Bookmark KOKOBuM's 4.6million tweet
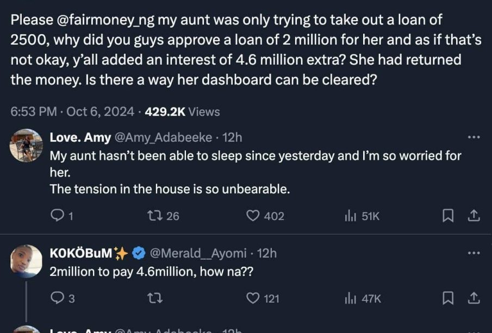The height and width of the screenshot is (333, 492). [x=448, y=298]
